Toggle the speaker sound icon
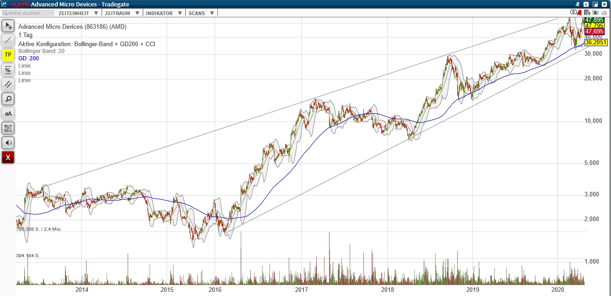Screen dimensions: 611x296 pos(8,143)
